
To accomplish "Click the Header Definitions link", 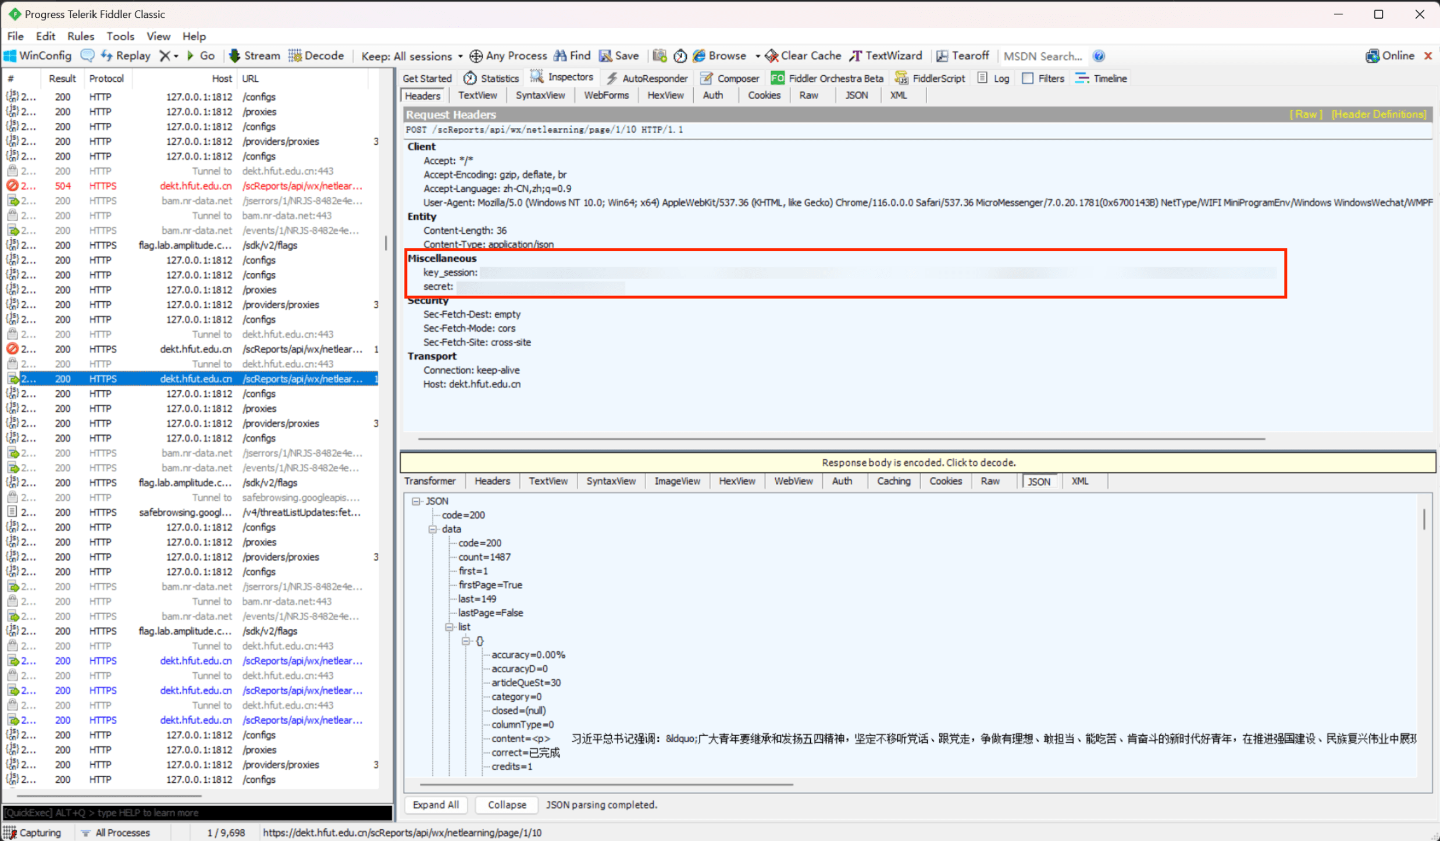I will coord(1378,115).
